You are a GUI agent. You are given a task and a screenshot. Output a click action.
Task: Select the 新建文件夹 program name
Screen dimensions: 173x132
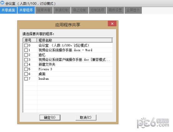[47, 65]
